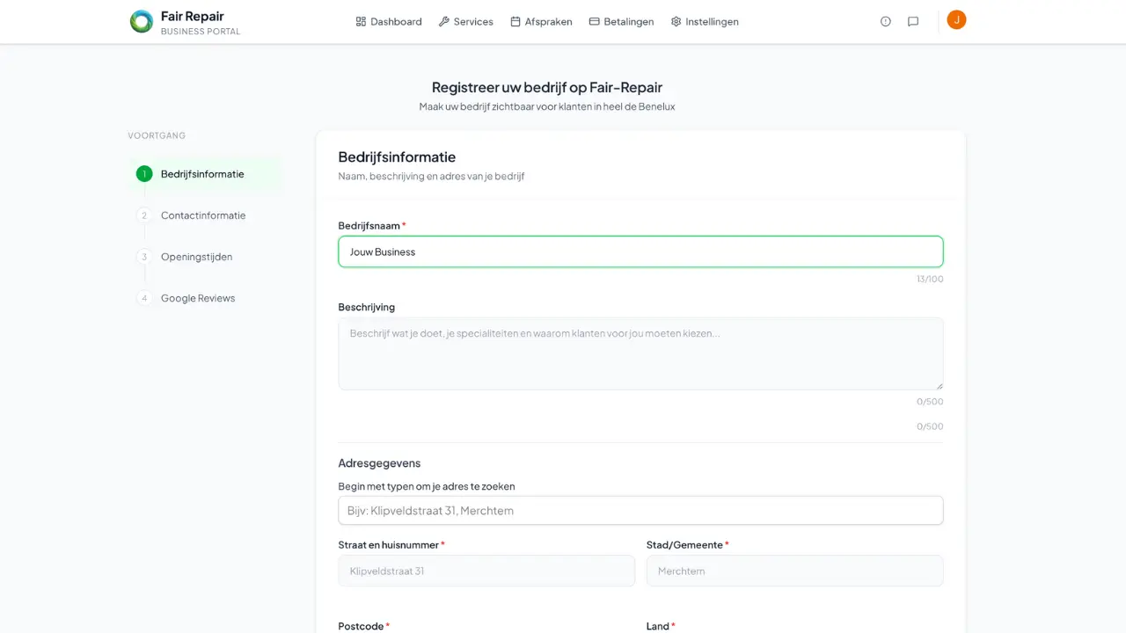Image resolution: width=1126 pixels, height=633 pixels.
Task: Click into the Bedrijfsnaam text field
Action: tap(640, 251)
